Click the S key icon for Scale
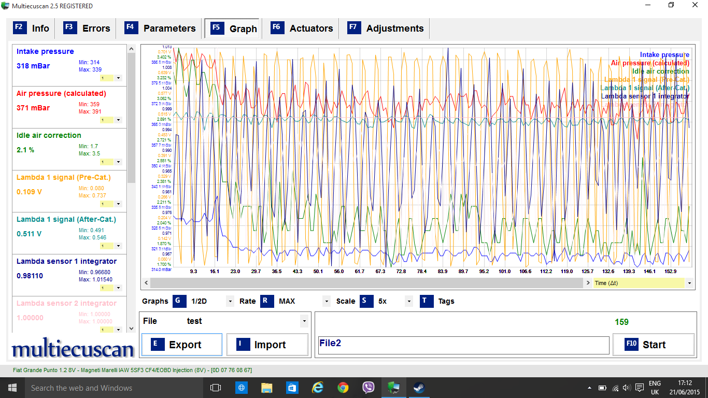 click(366, 301)
